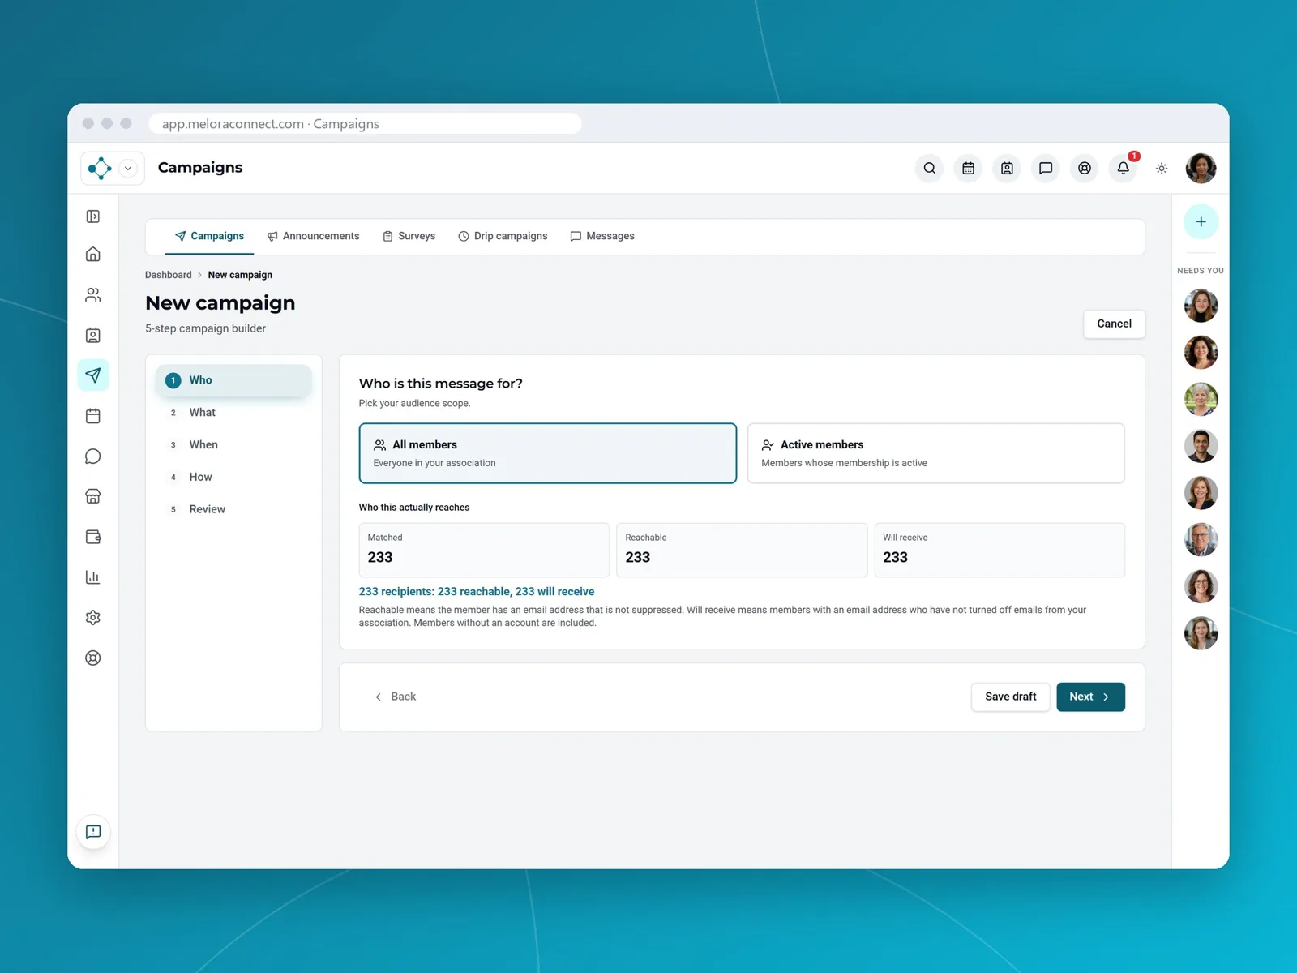
Task: Open the Campaigns paper-plane sidebar icon
Action: [93, 375]
